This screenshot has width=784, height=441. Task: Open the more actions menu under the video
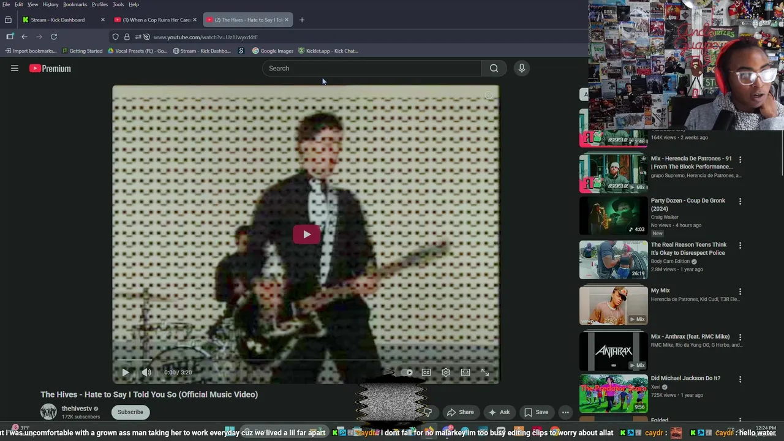point(565,412)
